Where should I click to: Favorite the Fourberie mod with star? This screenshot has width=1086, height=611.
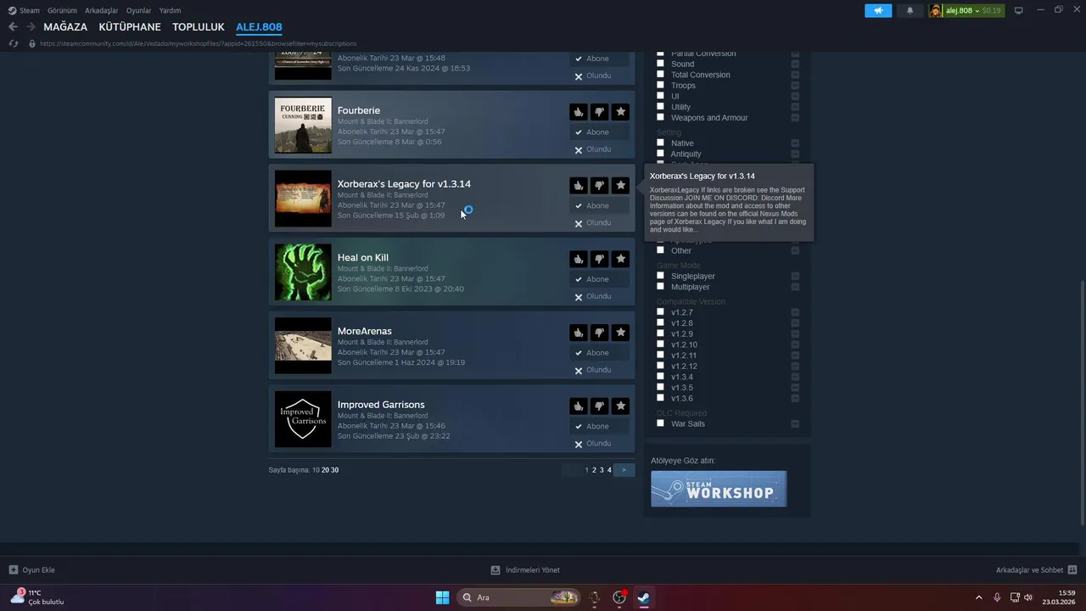click(x=620, y=112)
